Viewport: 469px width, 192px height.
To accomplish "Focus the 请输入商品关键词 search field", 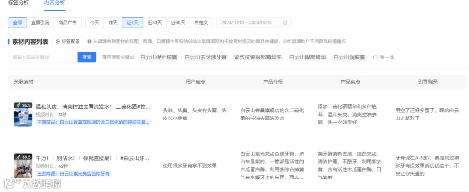I will (43, 57).
